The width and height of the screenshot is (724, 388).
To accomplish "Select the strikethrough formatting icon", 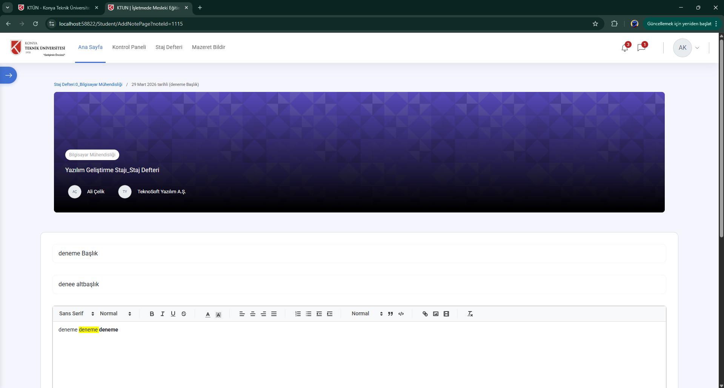I will [184, 313].
